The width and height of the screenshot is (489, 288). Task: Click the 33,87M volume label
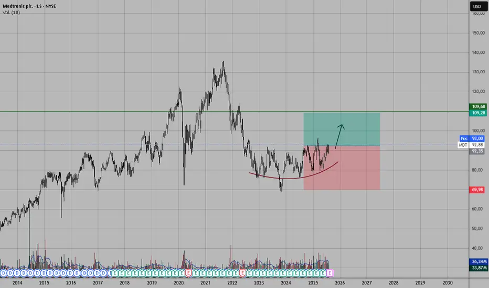coord(479,268)
